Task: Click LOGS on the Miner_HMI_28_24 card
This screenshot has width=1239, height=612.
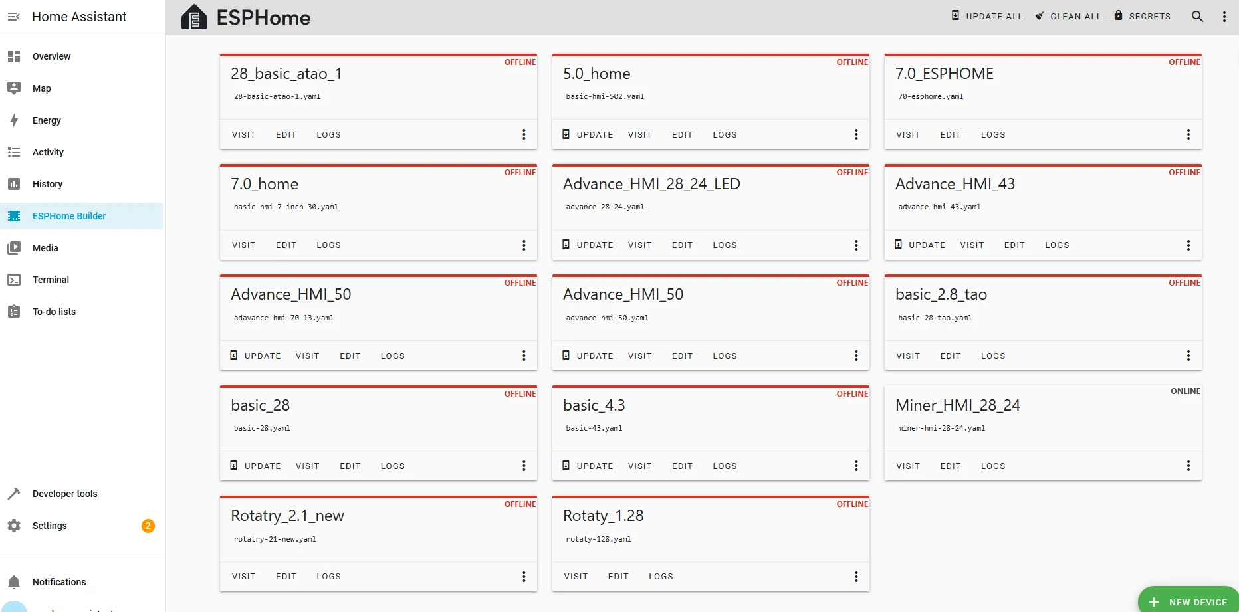Action: click(992, 466)
